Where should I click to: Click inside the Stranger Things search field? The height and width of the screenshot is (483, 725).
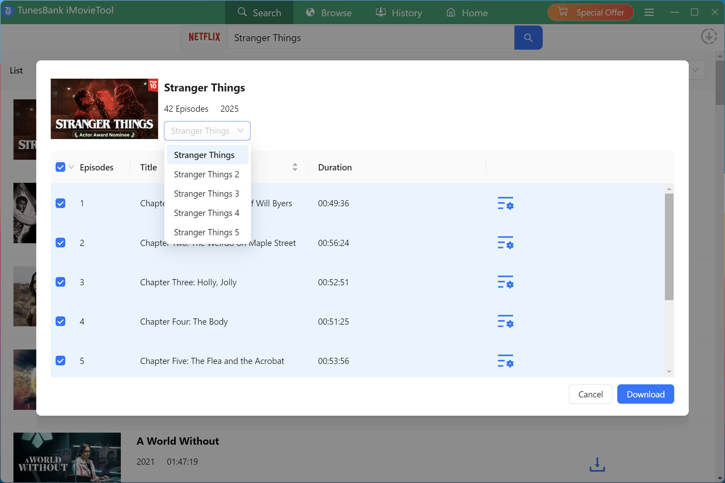tap(369, 38)
